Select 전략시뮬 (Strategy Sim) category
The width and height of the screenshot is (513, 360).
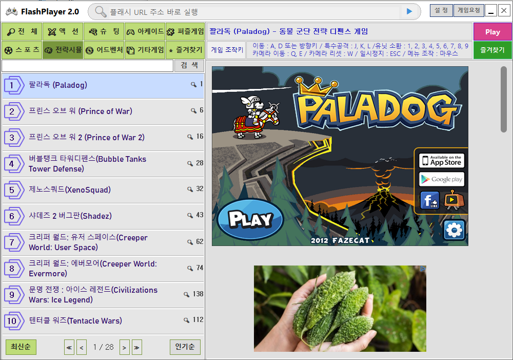(x=63, y=50)
